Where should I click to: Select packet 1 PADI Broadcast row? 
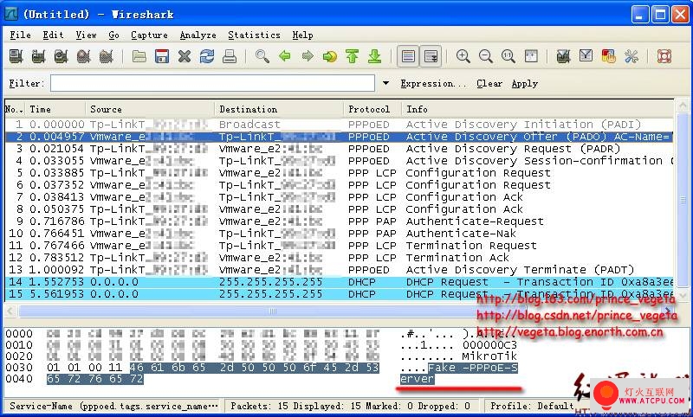tap(339, 125)
